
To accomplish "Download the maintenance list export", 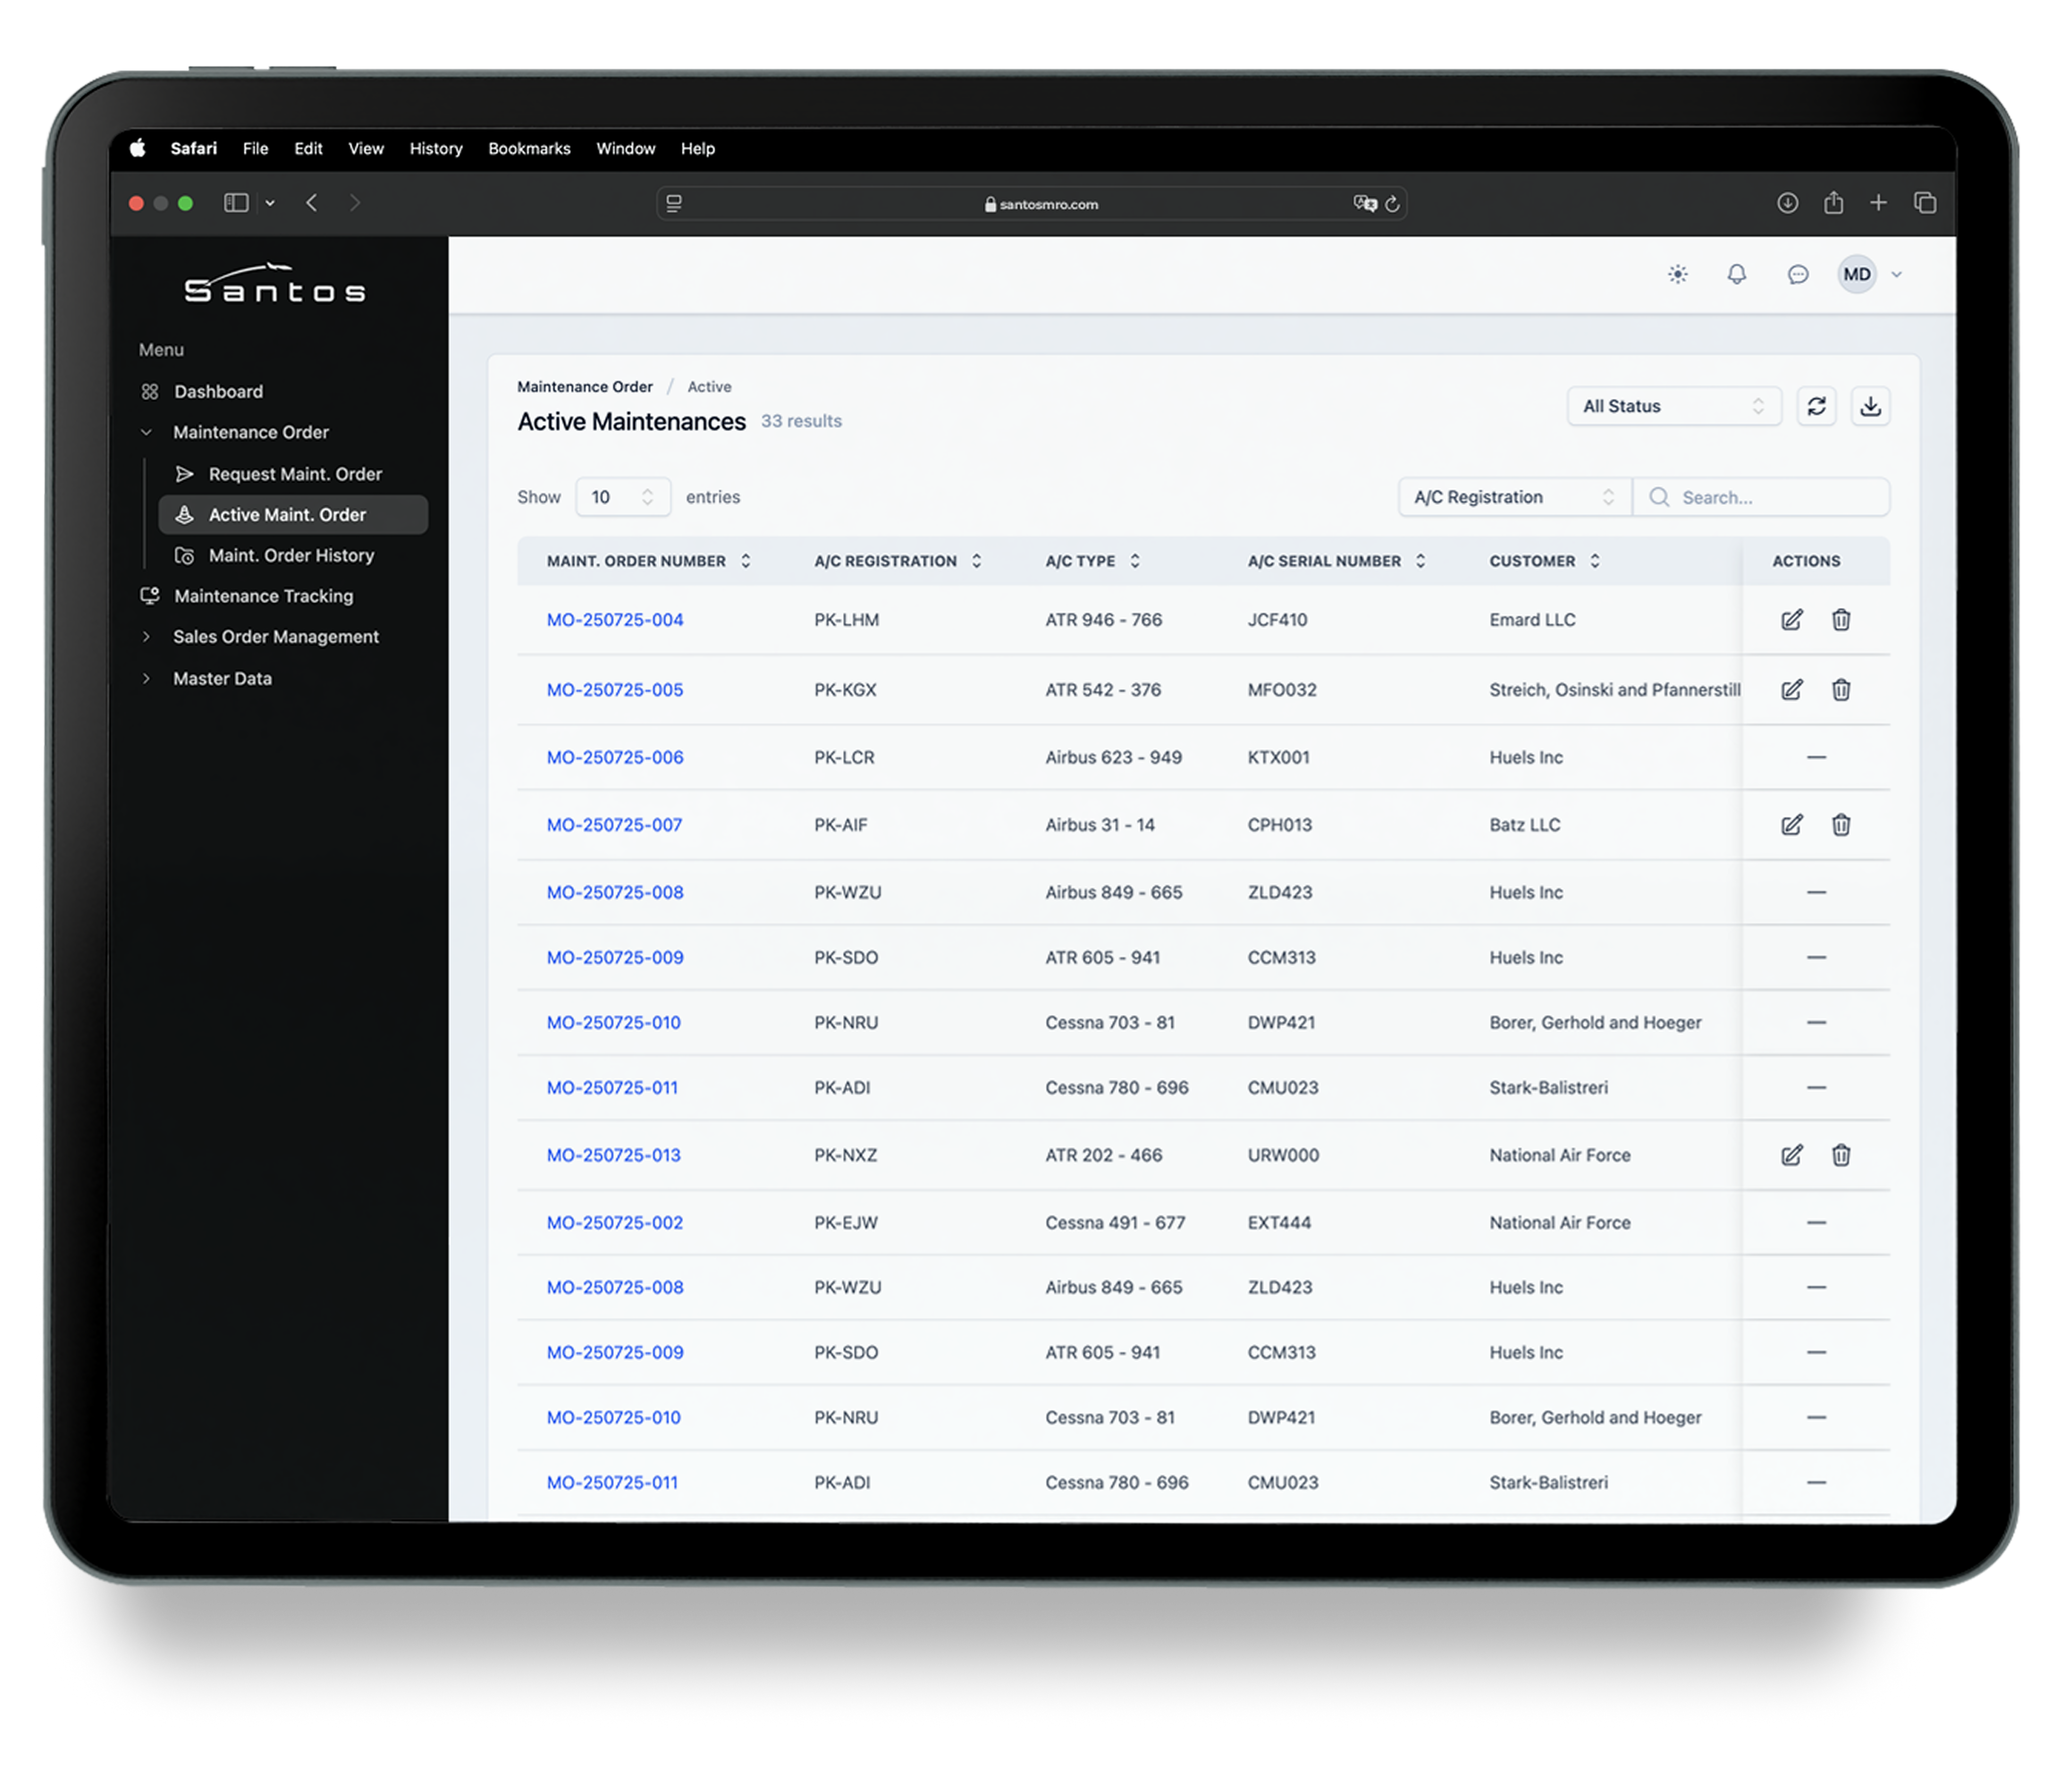I will (x=1871, y=406).
